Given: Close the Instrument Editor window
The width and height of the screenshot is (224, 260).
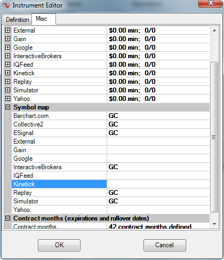Looking at the screenshot, I should (x=211, y=4).
